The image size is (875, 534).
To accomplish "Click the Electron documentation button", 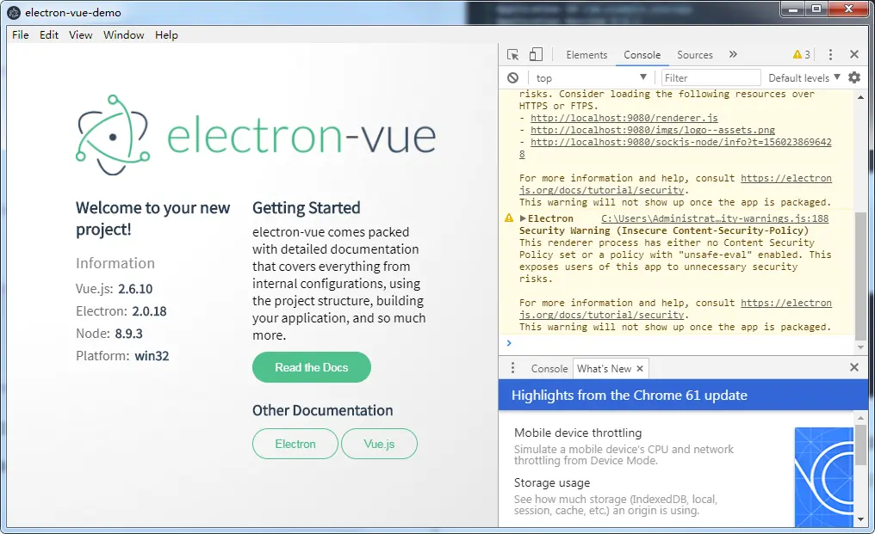I will pos(295,444).
